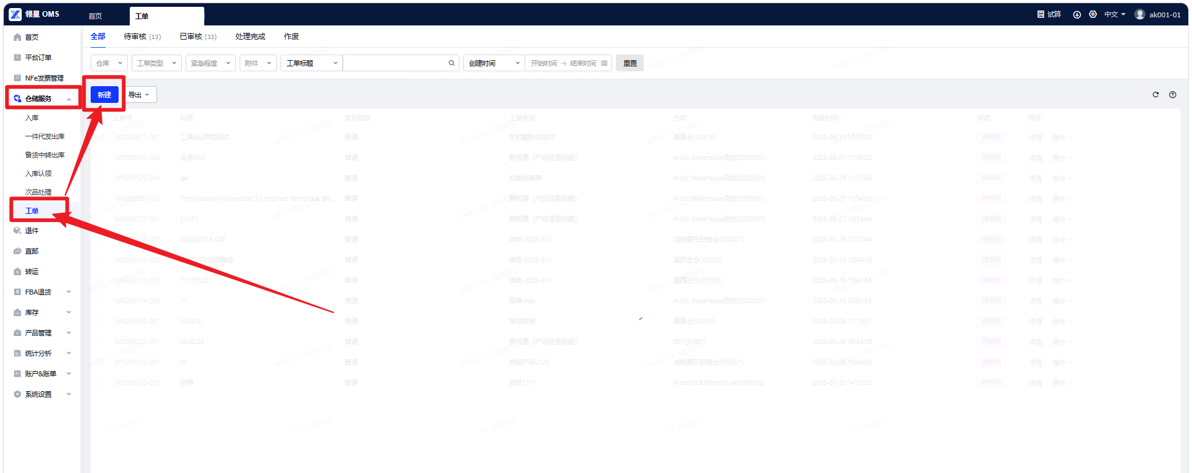
Task: Tick the checkbox for WO260226-001
Action: 100,342
